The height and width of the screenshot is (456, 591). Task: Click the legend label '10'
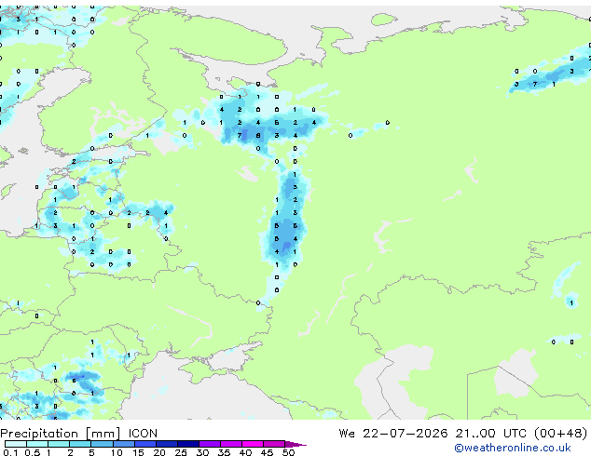[117, 452]
